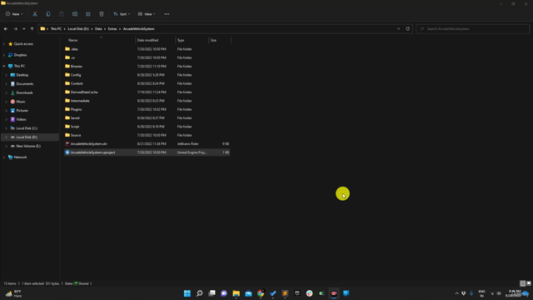Expand Dropbox in navigation pane
The width and height of the screenshot is (533, 300).
coord(4,55)
